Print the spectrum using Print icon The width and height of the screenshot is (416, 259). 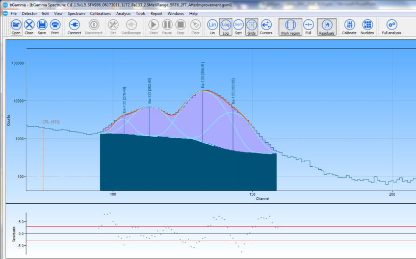tap(55, 27)
